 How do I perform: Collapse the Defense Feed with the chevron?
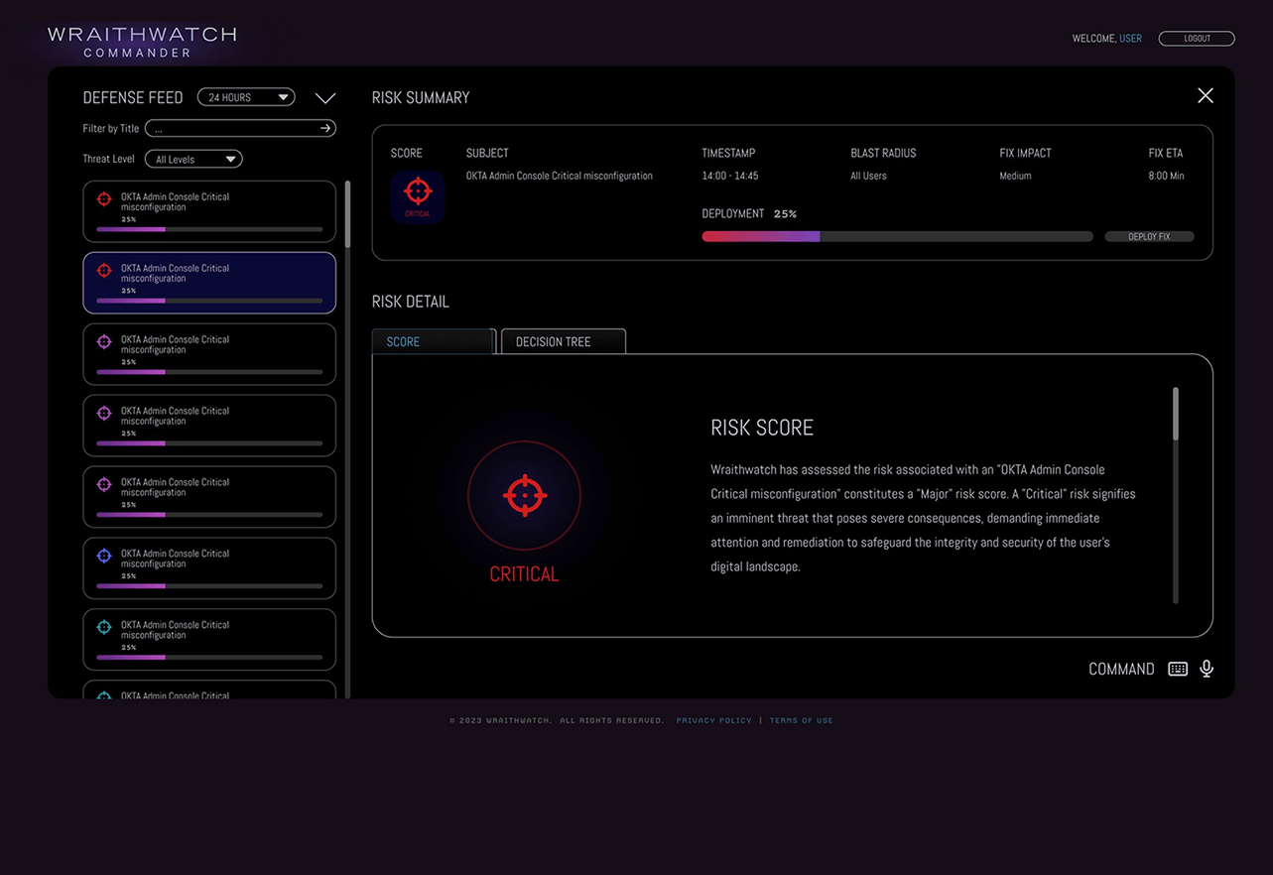click(325, 98)
